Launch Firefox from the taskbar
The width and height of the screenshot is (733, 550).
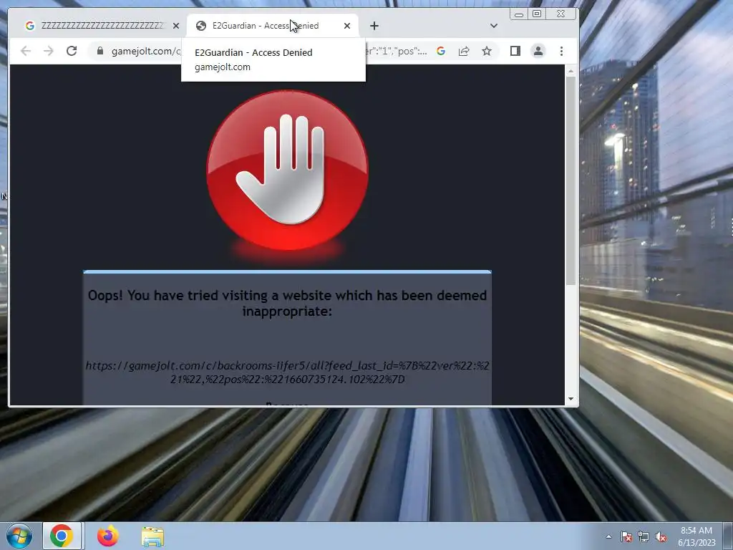107,536
